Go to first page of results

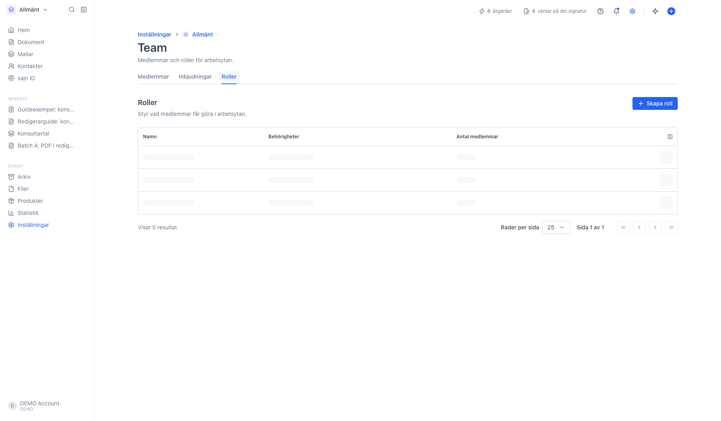(x=623, y=227)
